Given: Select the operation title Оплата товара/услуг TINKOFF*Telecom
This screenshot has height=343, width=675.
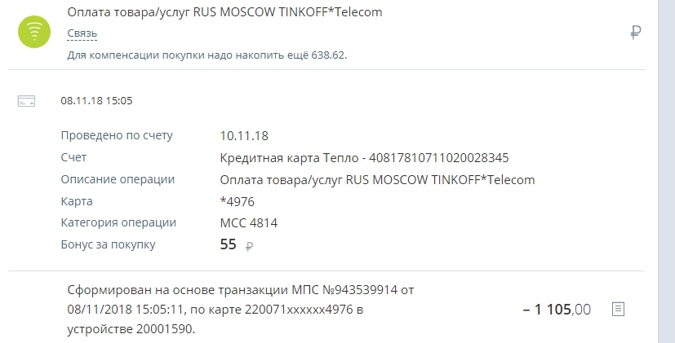Looking at the screenshot, I should point(224,12).
